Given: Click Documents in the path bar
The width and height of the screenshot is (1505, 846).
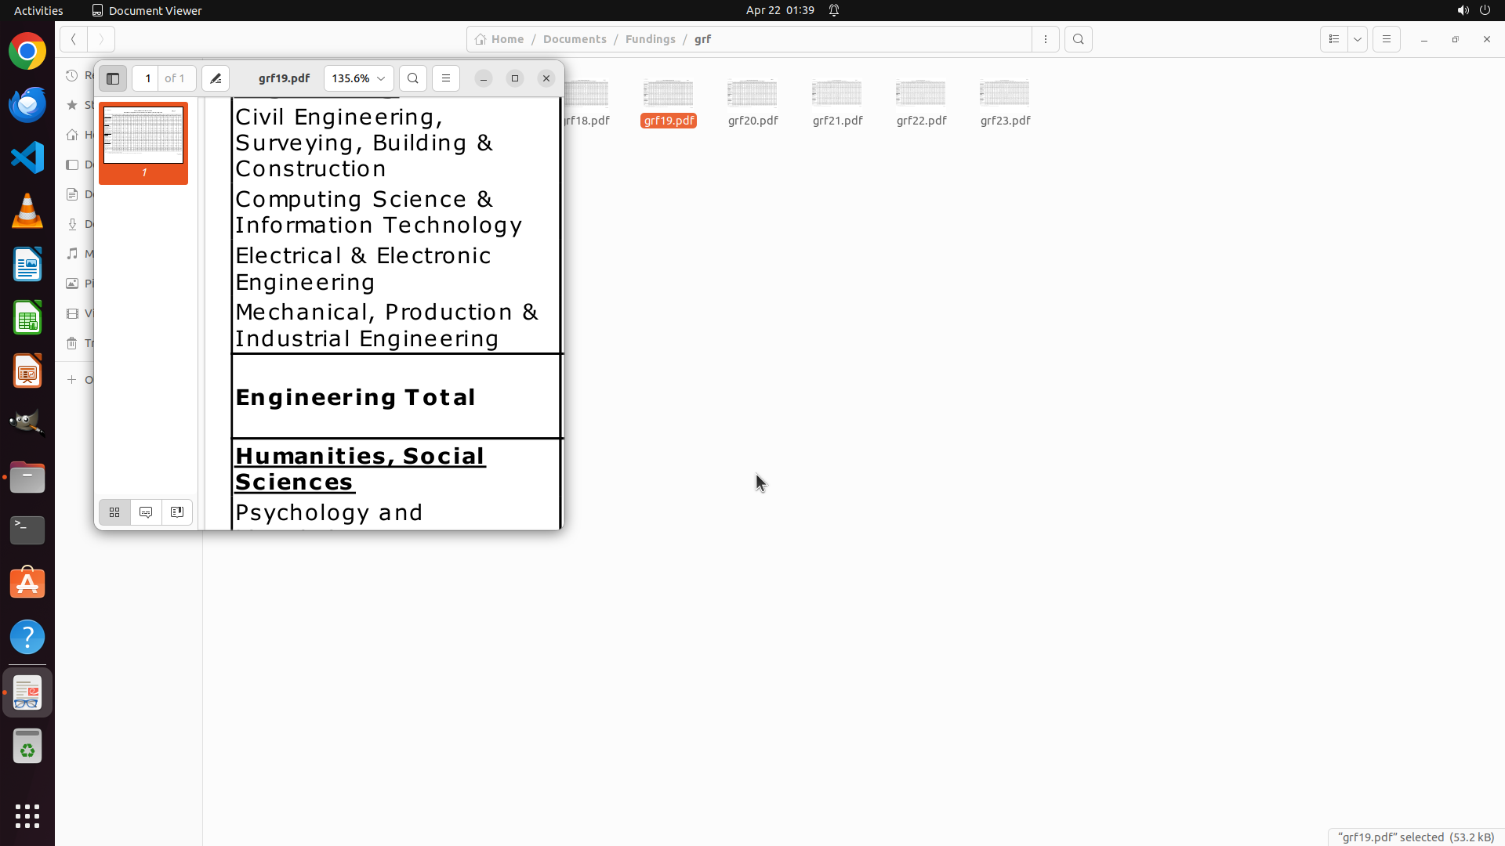Looking at the screenshot, I should (x=575, y=39).
